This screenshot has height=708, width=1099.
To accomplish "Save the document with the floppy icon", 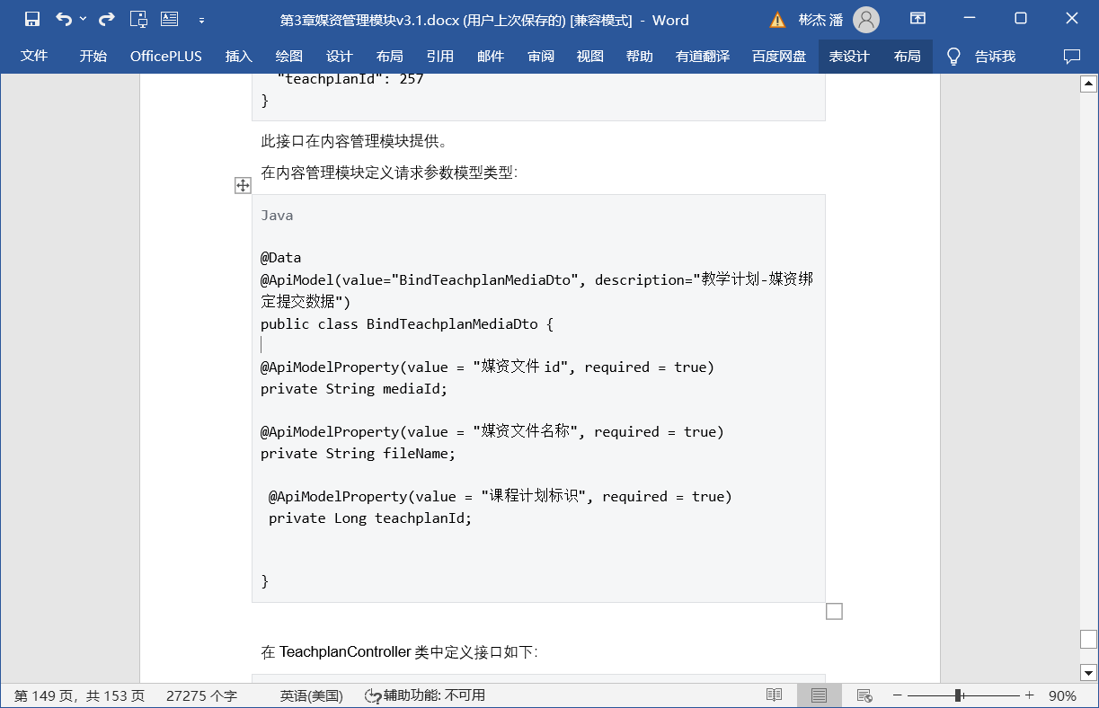I will (32, 19).
